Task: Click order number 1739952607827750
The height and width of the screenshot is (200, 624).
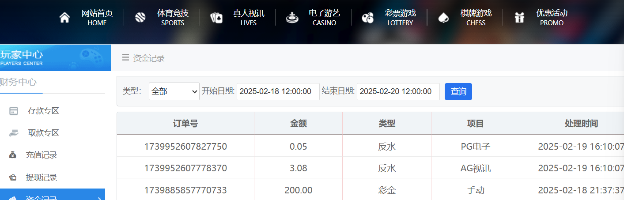Action: coord(185,146)
